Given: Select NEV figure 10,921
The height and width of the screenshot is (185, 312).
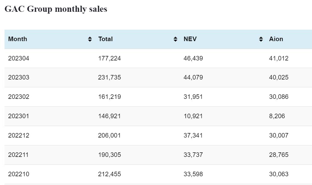Looking at the screenshot, I should tap(193, 116).
